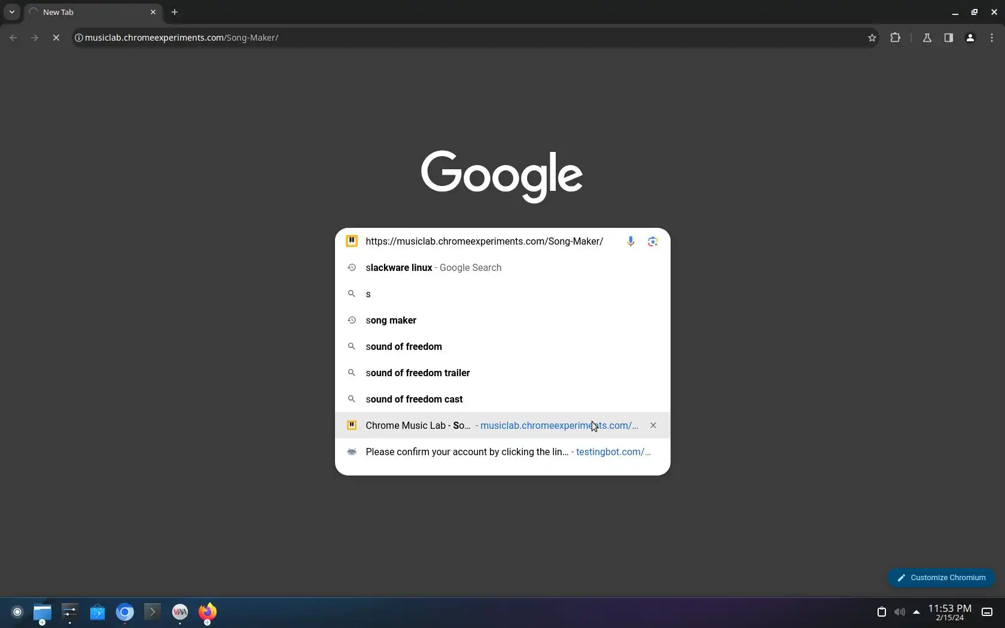Screen dimensions: 1005x628
Task: Open the file manager taskbar icon
Action: coord(42,612)
